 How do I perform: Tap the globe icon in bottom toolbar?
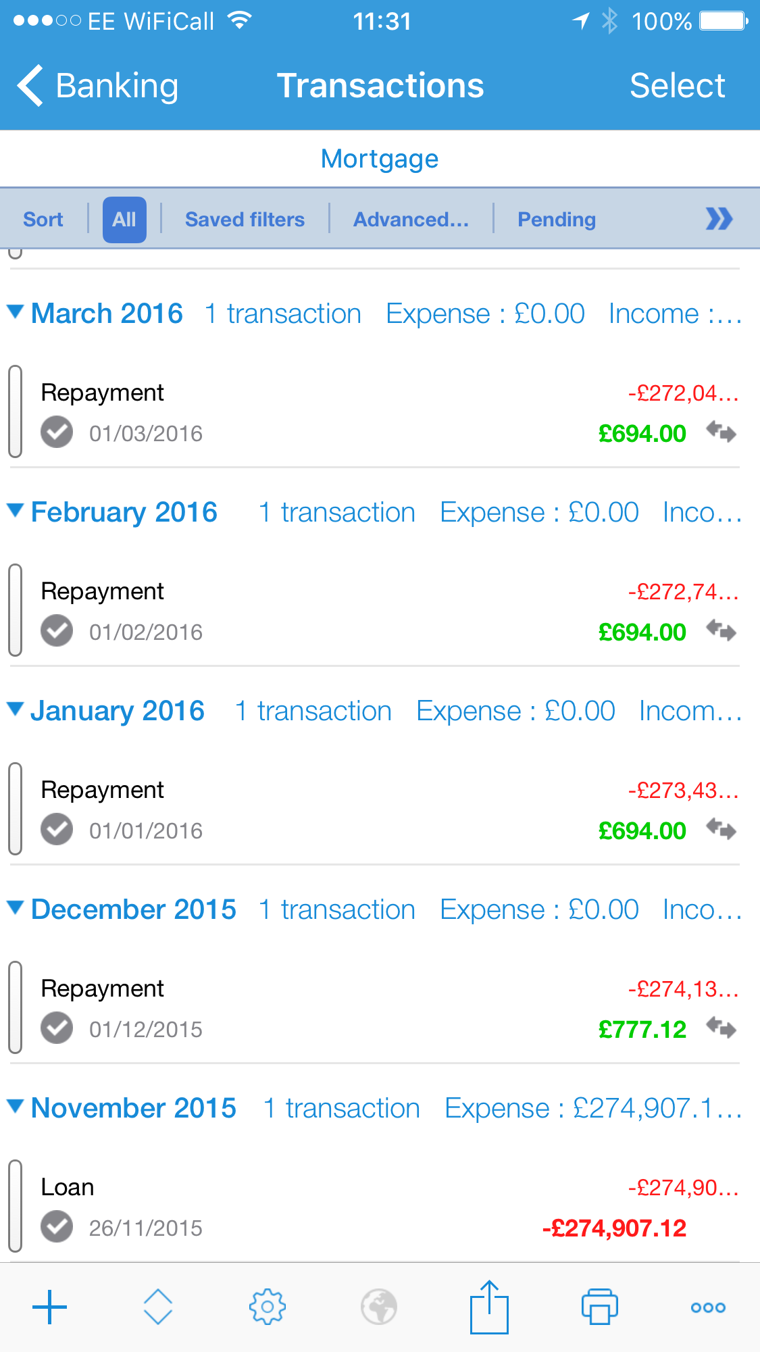(x=379, y=1307)
